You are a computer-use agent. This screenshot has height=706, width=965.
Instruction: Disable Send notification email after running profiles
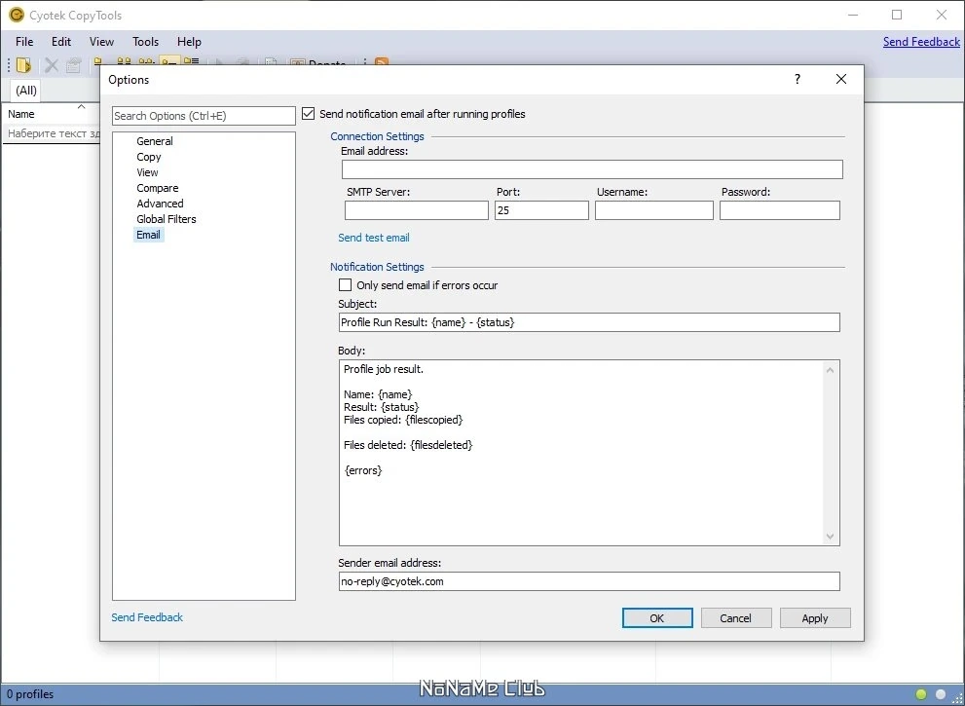pyautogui.click(x=309, y=114)
